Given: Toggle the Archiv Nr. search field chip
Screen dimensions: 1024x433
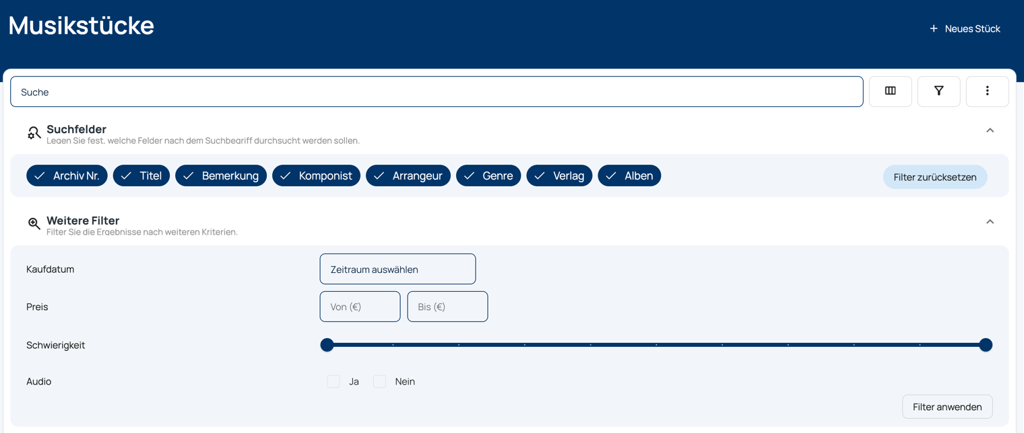Looking at the screenshot, I should [67, 176].
